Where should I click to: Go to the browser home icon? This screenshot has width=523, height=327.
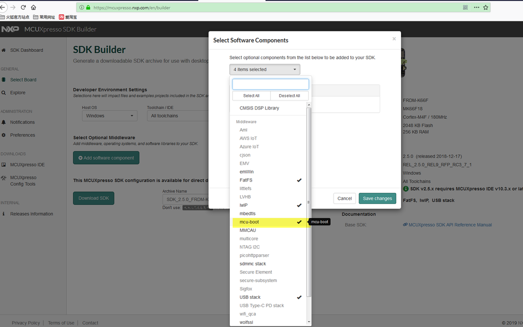(x=34, y=7)
